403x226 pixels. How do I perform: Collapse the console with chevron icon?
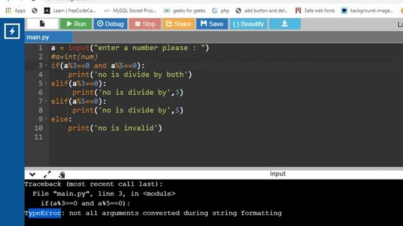32,175
